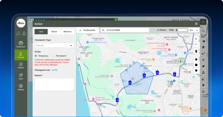Switch to the Remove tab

67,31
